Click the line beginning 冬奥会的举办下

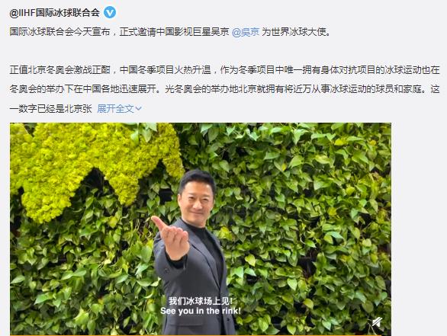[x=224, y=89]
